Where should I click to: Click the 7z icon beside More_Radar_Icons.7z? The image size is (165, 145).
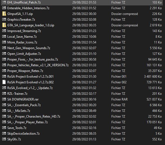(x=4, y=42)
